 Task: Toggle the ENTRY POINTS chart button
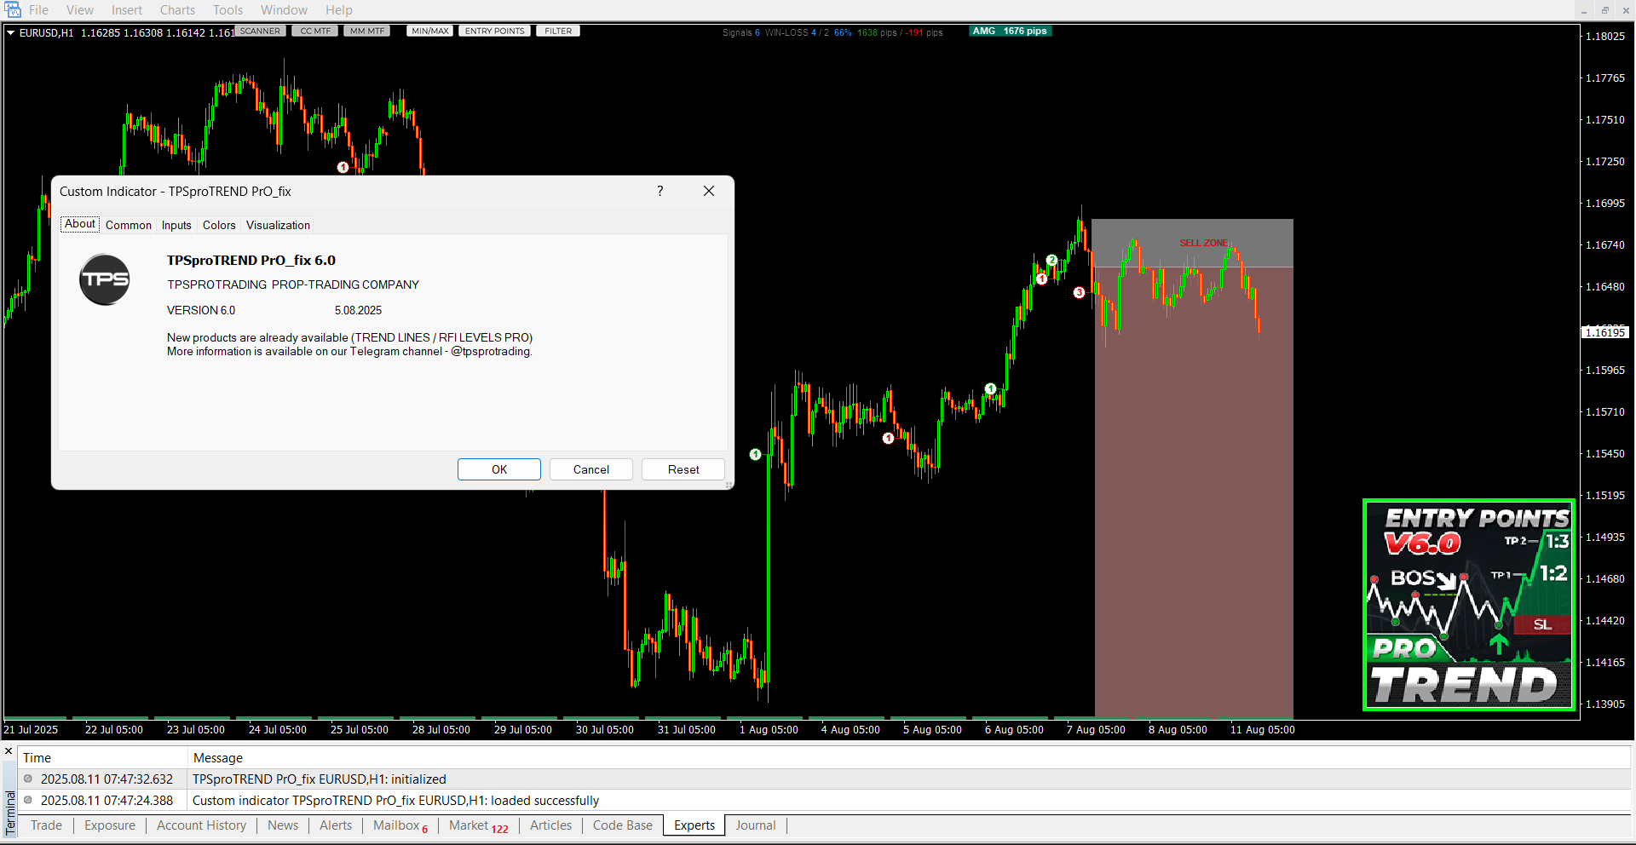pyautogui.click(x=494, y=31)
